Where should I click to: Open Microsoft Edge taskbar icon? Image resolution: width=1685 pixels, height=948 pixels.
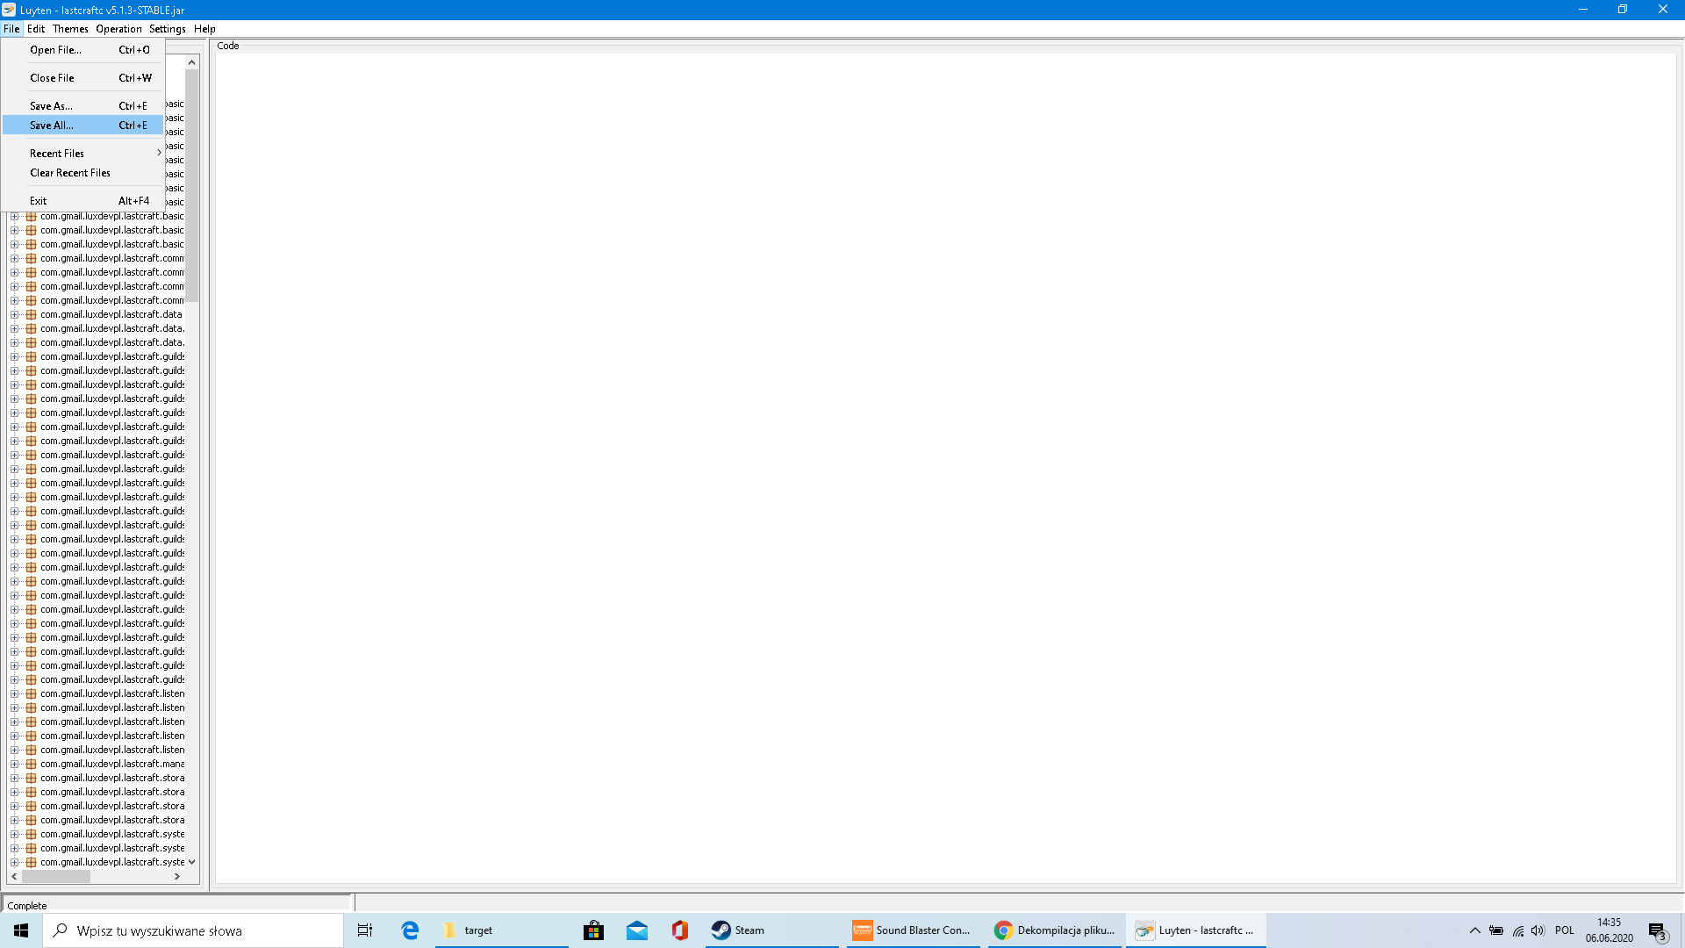click(x=410, y=930)
